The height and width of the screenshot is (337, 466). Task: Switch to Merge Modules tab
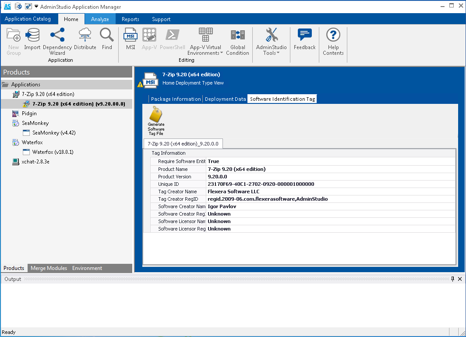(49, 268)
